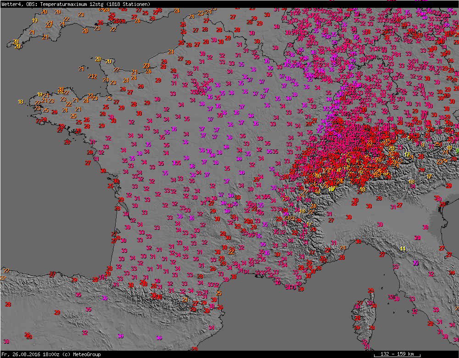
Task: Select the orange 17 station in northeast Italy
Action: tap(429, 176)
